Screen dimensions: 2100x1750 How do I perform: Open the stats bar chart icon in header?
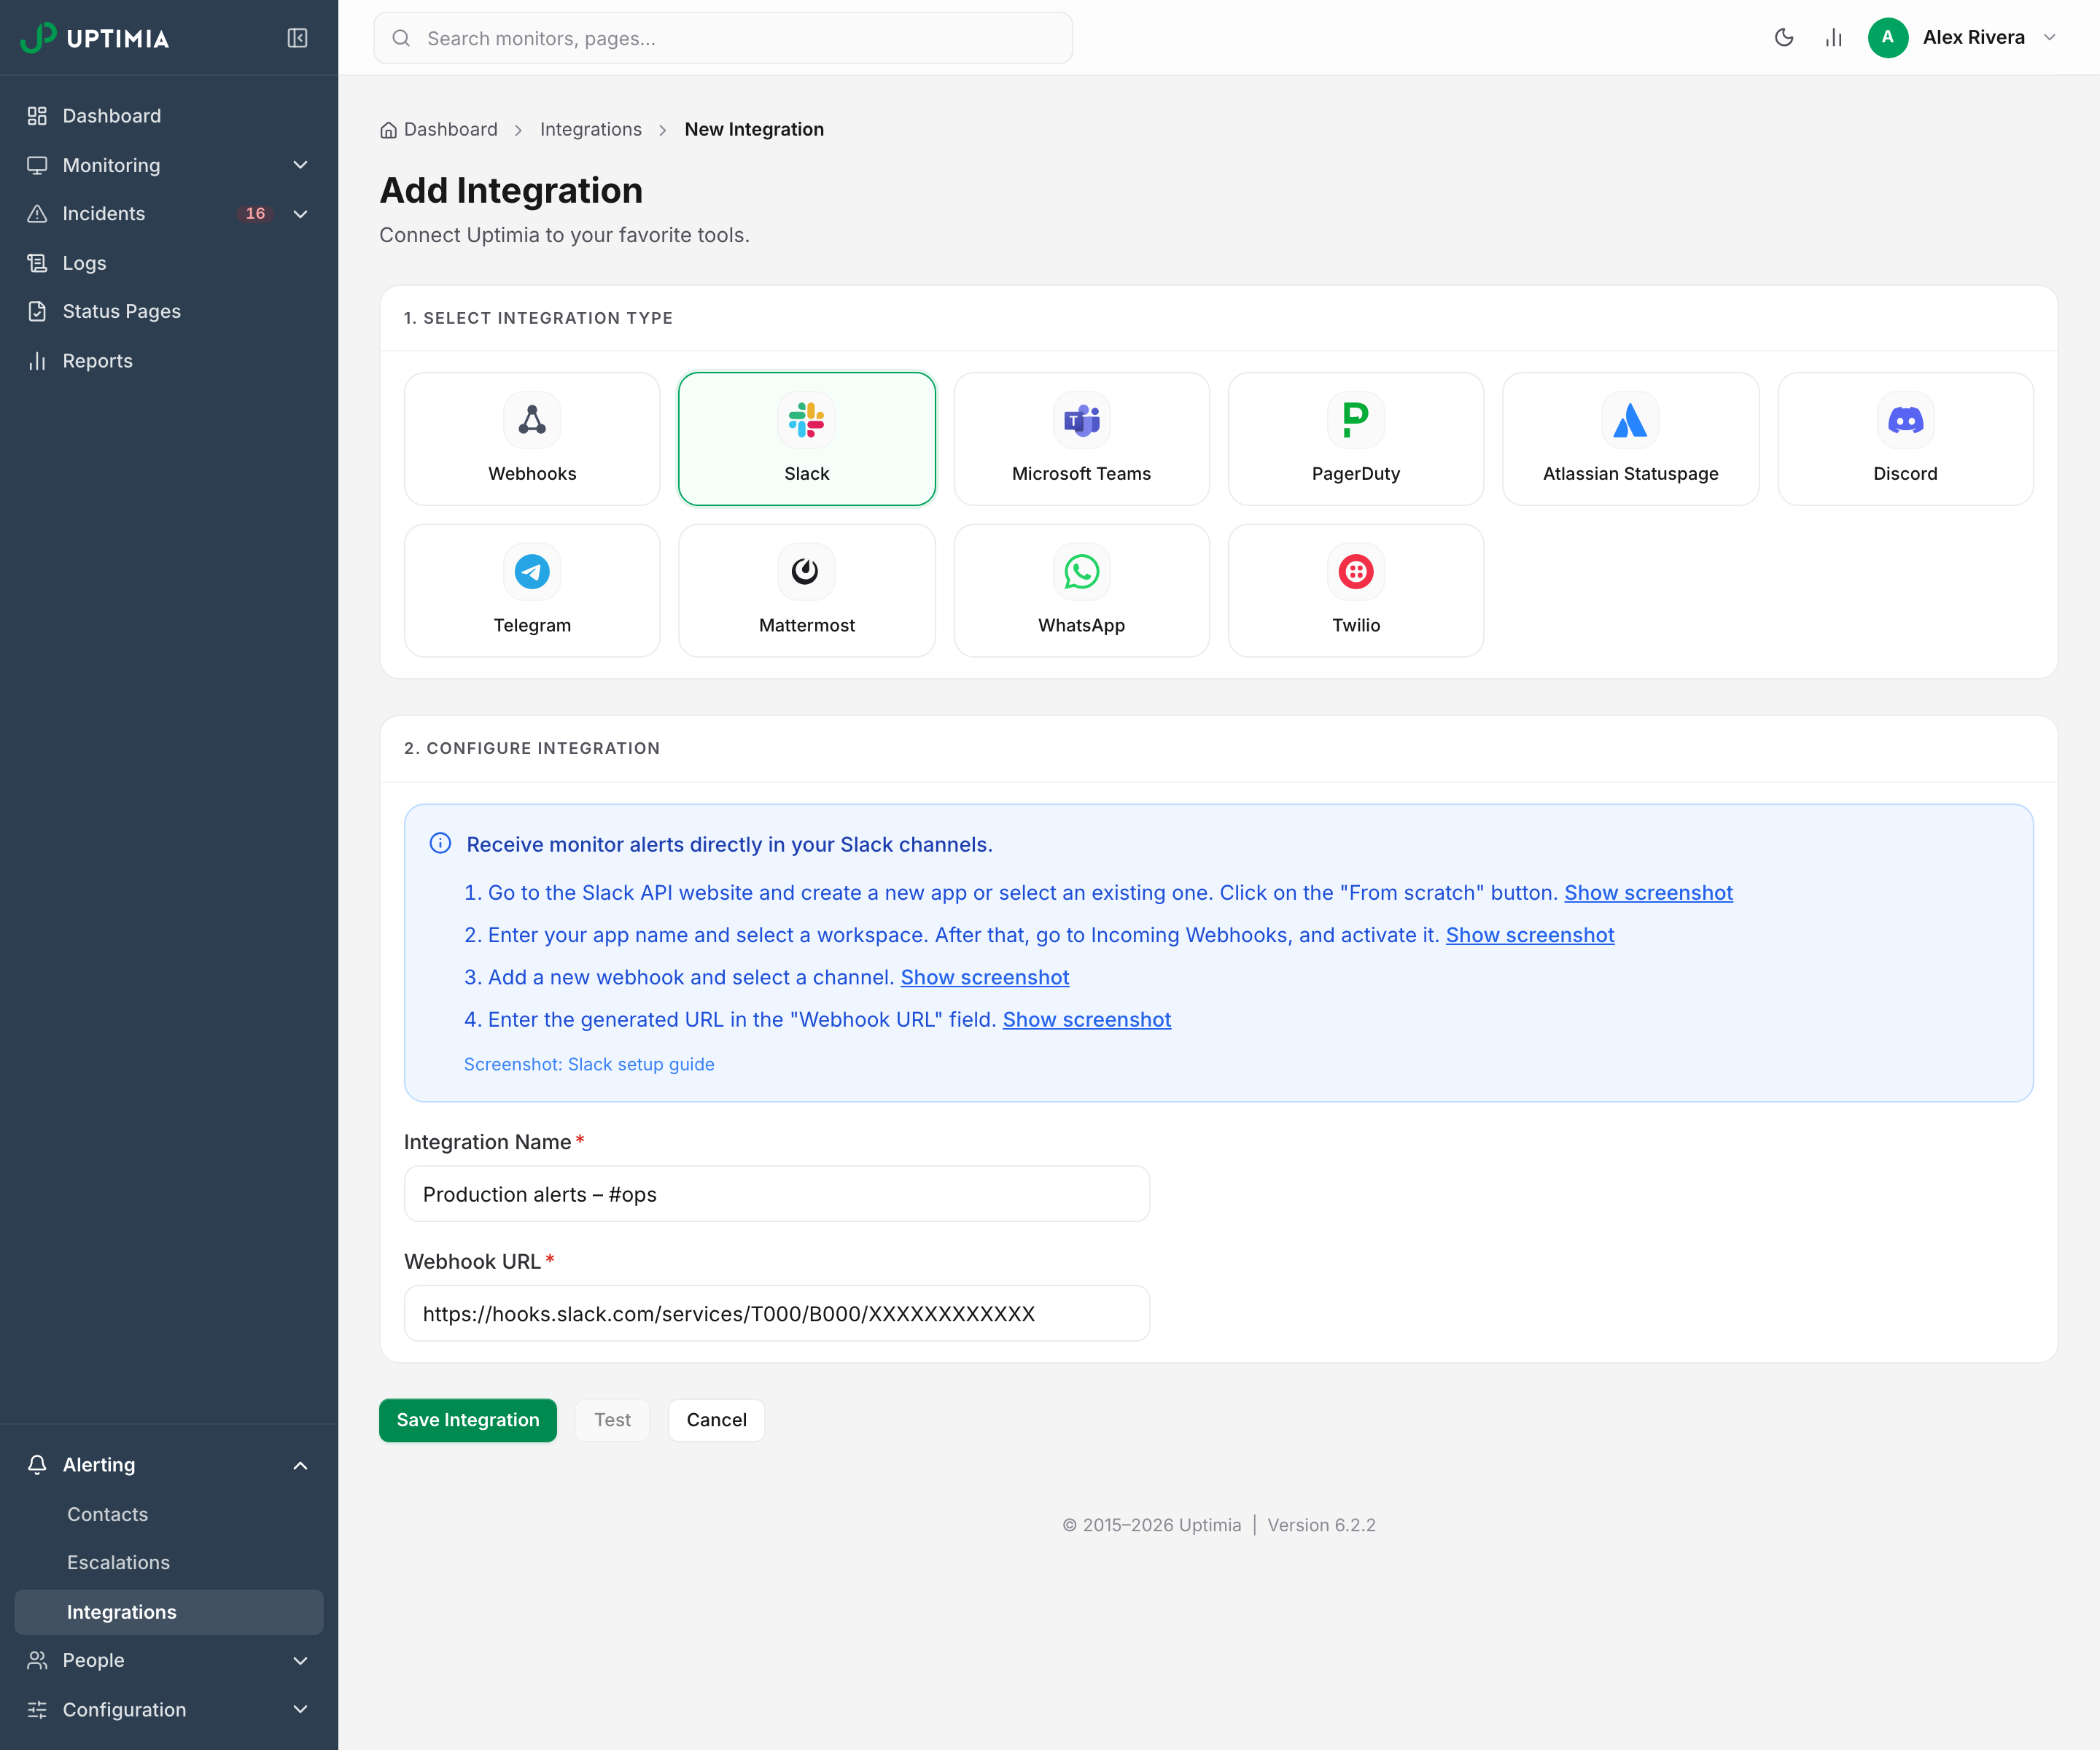point(1833,38)
